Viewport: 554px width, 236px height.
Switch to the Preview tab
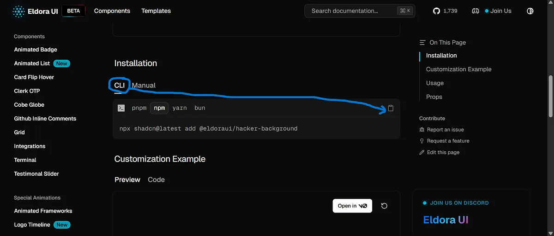click(127, 180)
